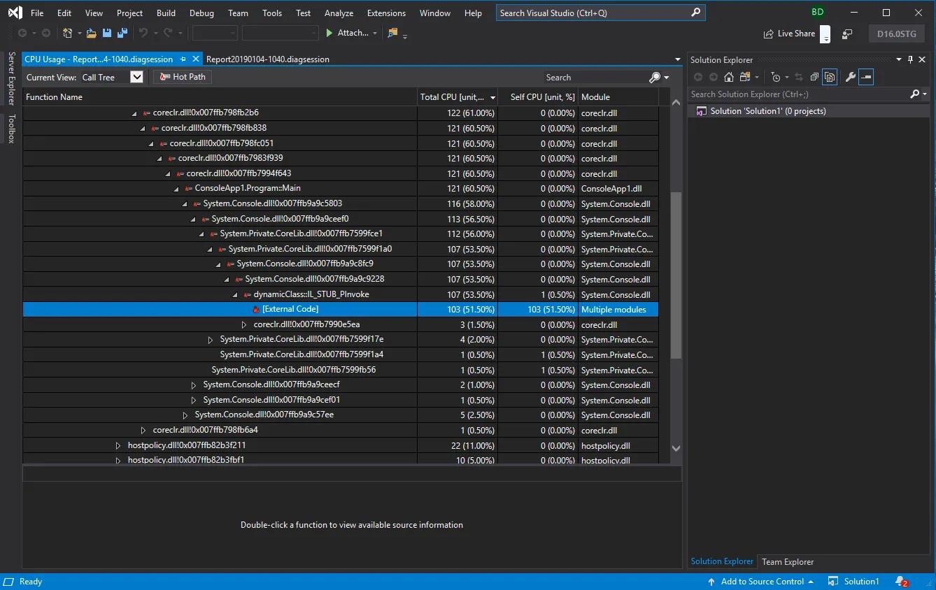Toggle Preview Selected Items in Solution Explorer
Image resolution: width=936 pixels, height=590 pixels.
(866, 77)
